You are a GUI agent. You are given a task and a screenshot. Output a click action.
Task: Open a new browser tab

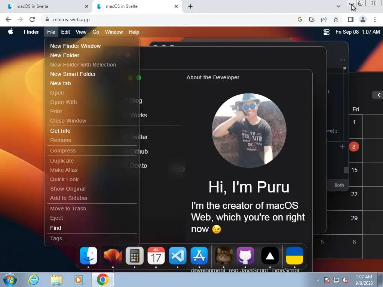tap(190, 6)
